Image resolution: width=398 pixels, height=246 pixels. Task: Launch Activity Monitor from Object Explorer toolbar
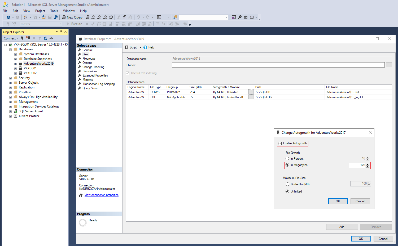51,38
